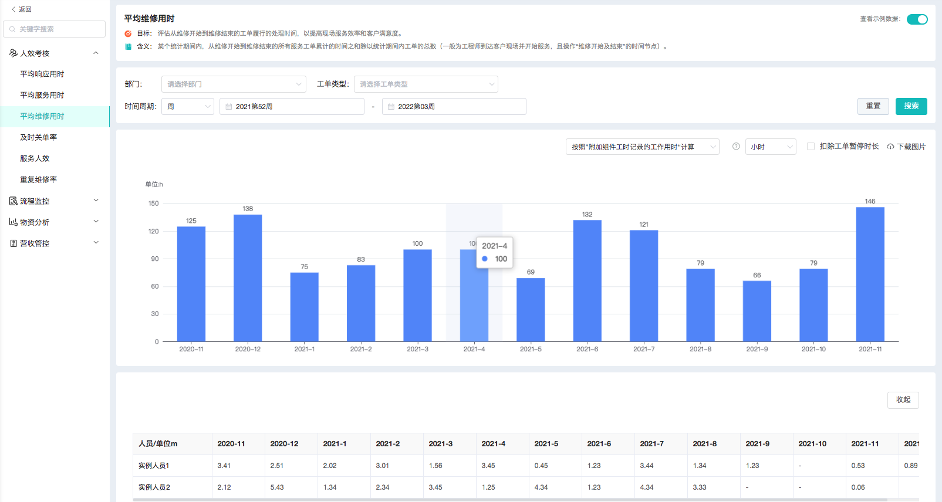Expand the 流程监控 menu section

coord(96,201)
